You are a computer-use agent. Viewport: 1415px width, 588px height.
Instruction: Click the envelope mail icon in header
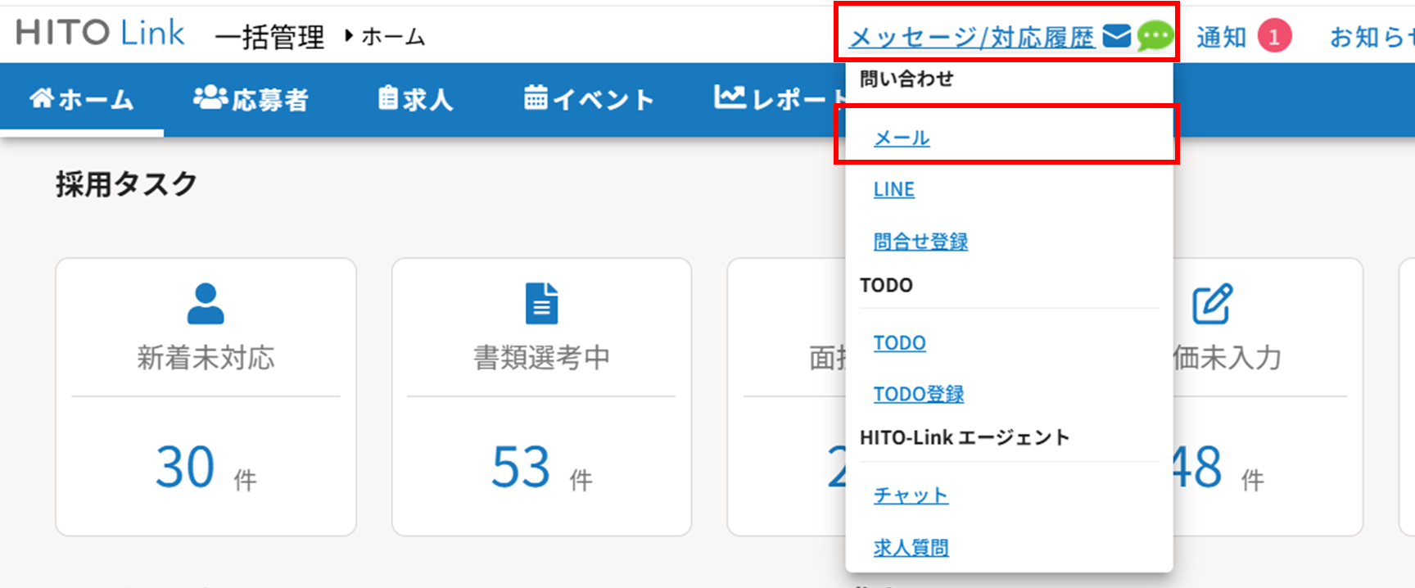[x=1117, y=36]
